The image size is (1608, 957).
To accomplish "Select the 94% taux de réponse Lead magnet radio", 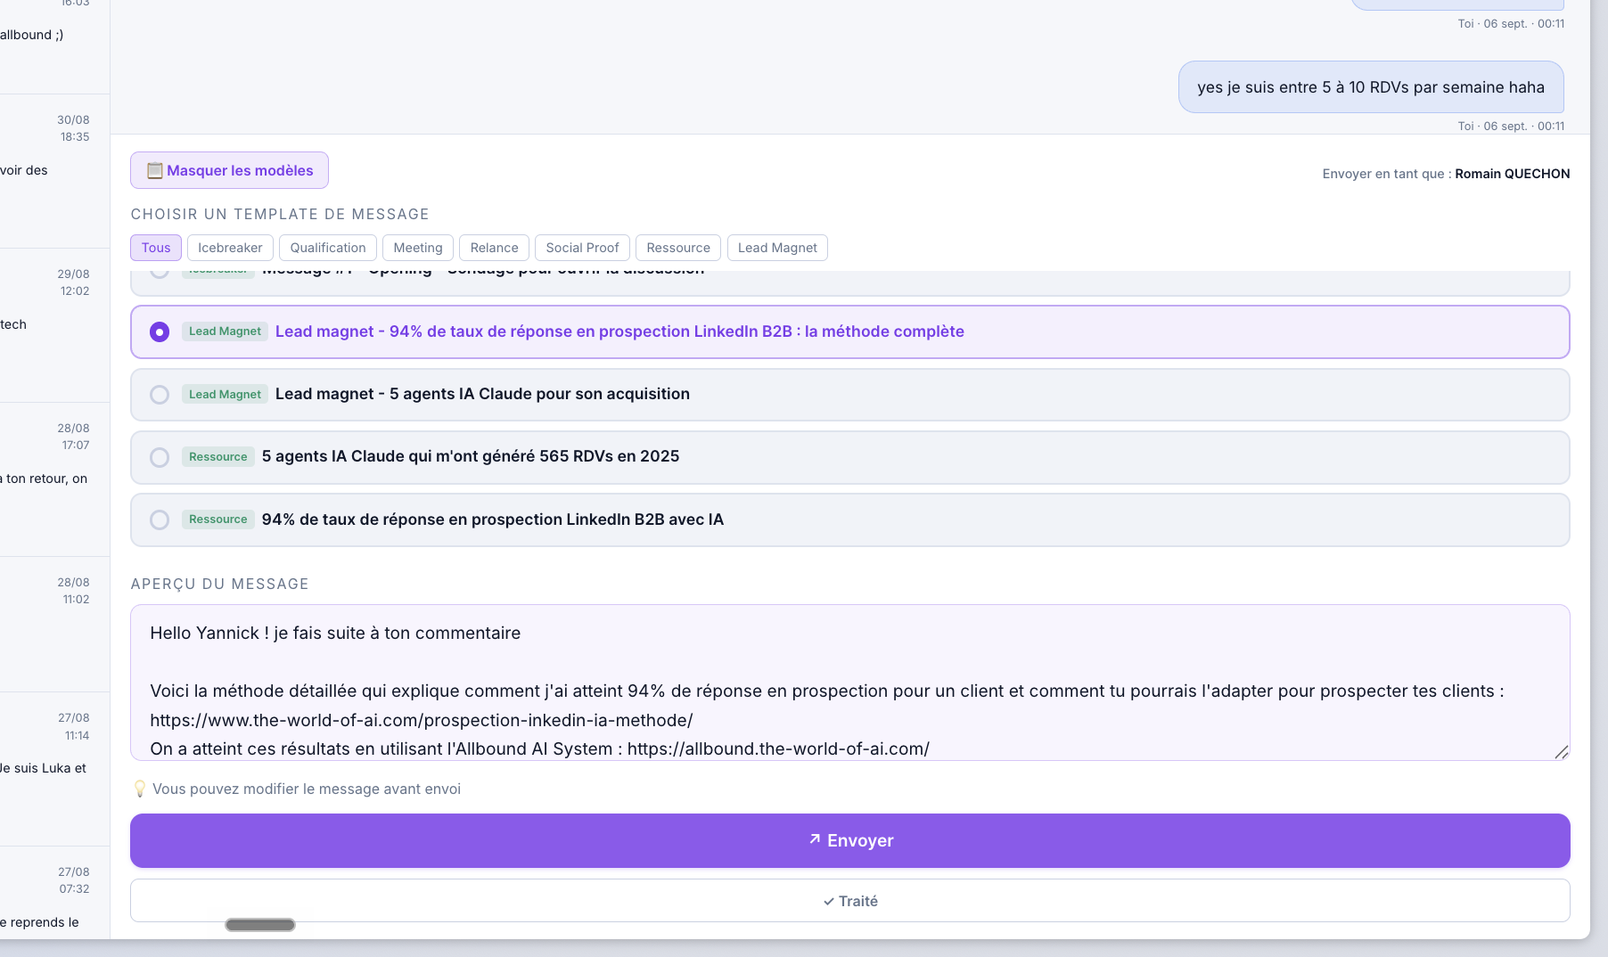I will pos(160,332).
